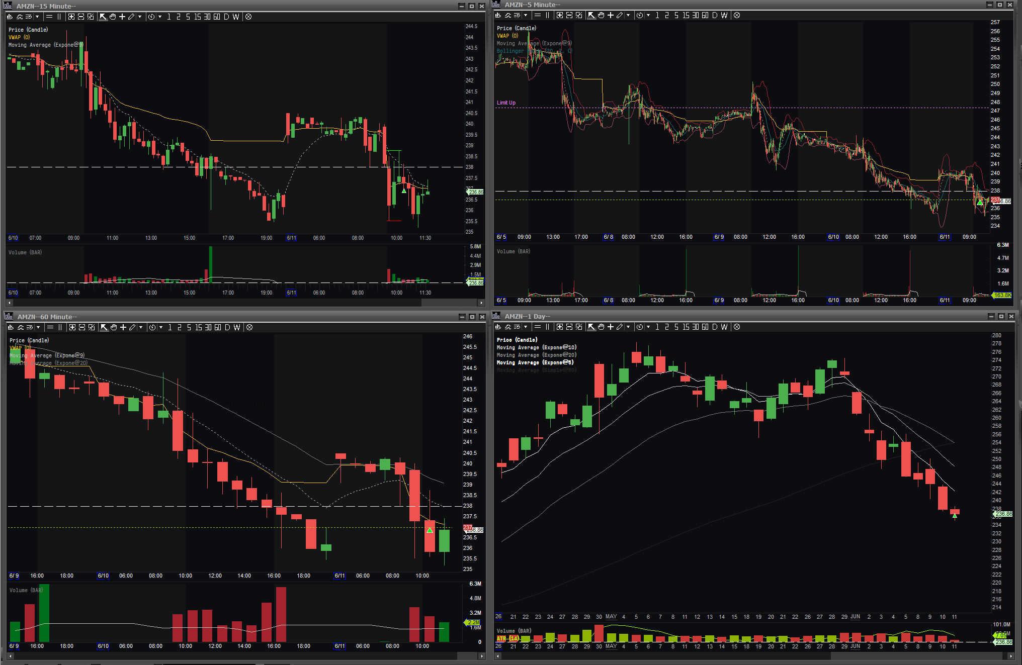Click clock interval icon in 60 Minute chart

(x=152, y=327)
